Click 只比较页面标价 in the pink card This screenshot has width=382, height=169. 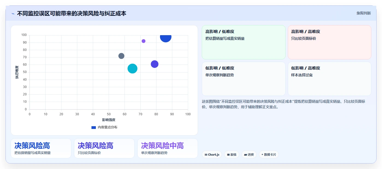[x=304, y=38]
